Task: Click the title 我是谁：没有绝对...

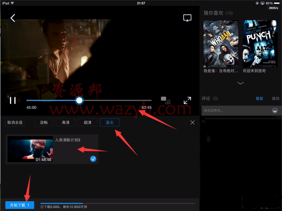Action: click(221, 71)
